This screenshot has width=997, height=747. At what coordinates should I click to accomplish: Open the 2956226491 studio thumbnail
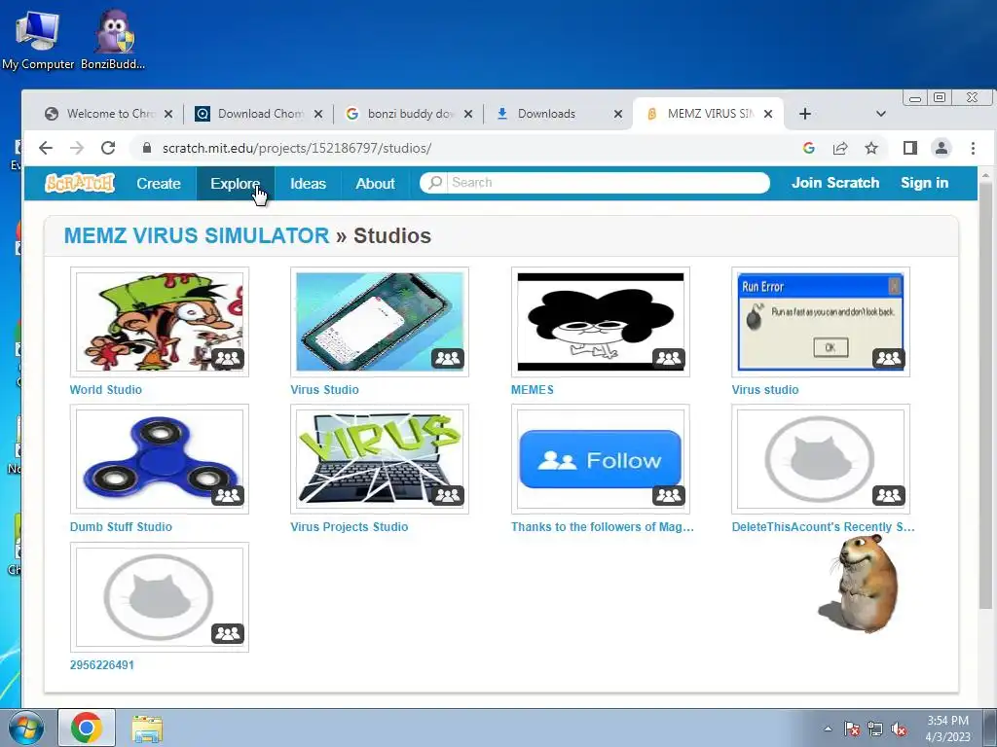[x=160, y=597]
